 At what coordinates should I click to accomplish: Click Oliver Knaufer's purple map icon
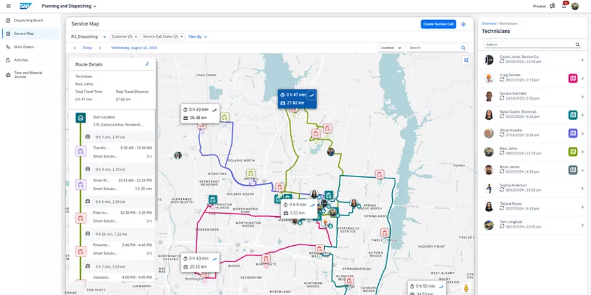tap(573, 134)
